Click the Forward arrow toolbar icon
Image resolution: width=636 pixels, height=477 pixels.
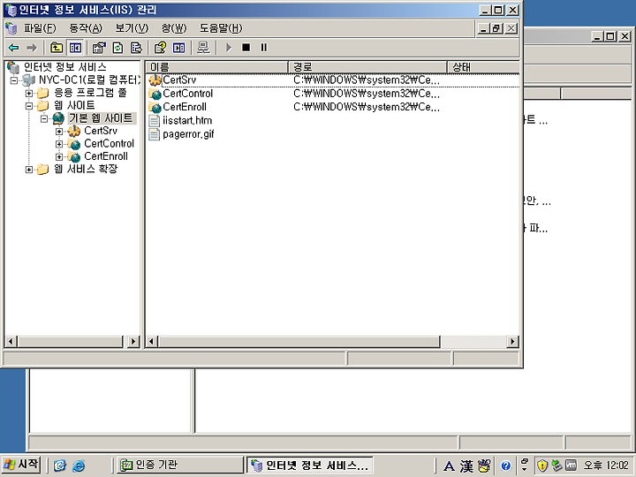(x=32, y=48)
